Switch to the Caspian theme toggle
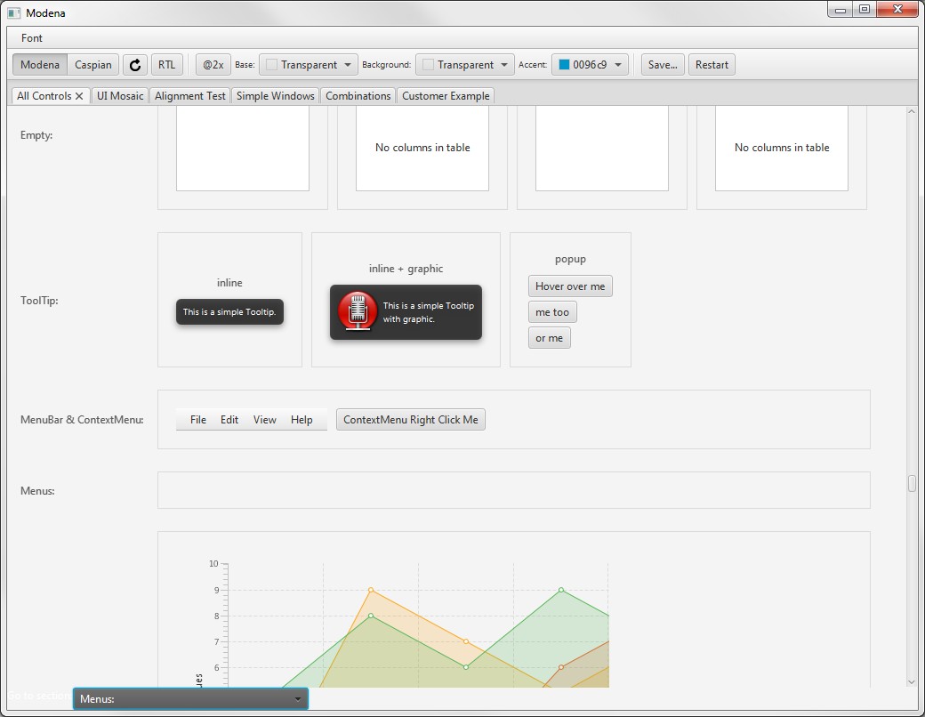Screen dimensions: 925x717 point(93,65)
